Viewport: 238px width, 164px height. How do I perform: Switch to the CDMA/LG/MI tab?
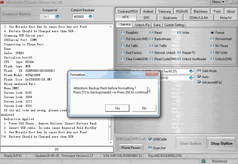point(198,18)
